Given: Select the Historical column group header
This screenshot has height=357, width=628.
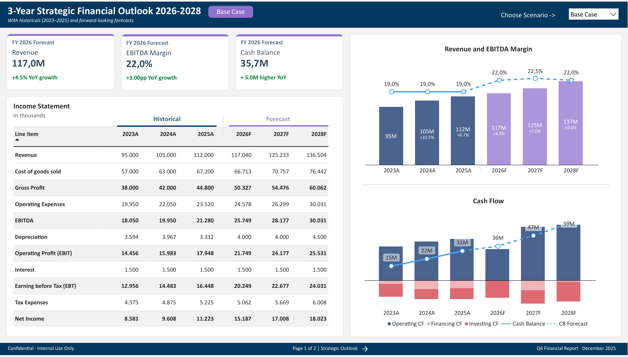Looking at the screenshot, I should point(167,119).
